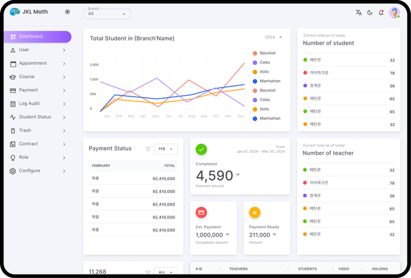The width and height of the screenshot is (411, 278).
Task: Open the 2024 year dropdown
Action: pos(273,37)
